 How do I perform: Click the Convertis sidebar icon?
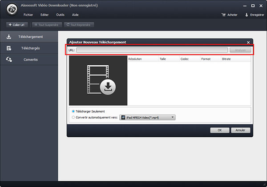[x=8, y=59]
